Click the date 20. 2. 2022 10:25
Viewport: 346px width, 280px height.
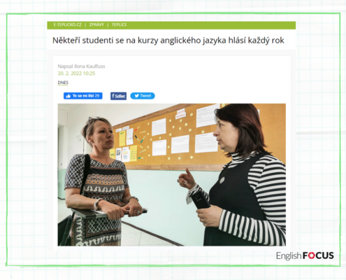coord(76,73)
